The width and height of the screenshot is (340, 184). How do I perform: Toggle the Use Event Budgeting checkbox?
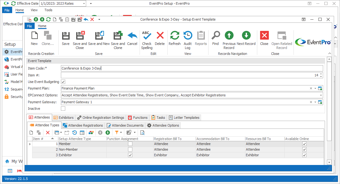[63, 82]
